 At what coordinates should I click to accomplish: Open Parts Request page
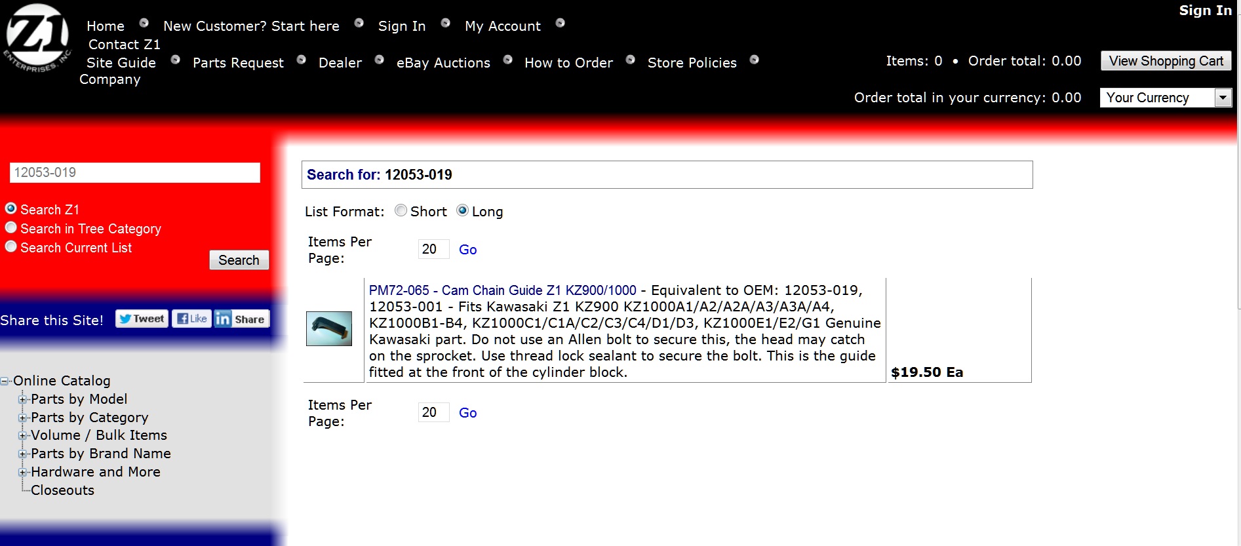pyautogui.click(x=238, y=63)
